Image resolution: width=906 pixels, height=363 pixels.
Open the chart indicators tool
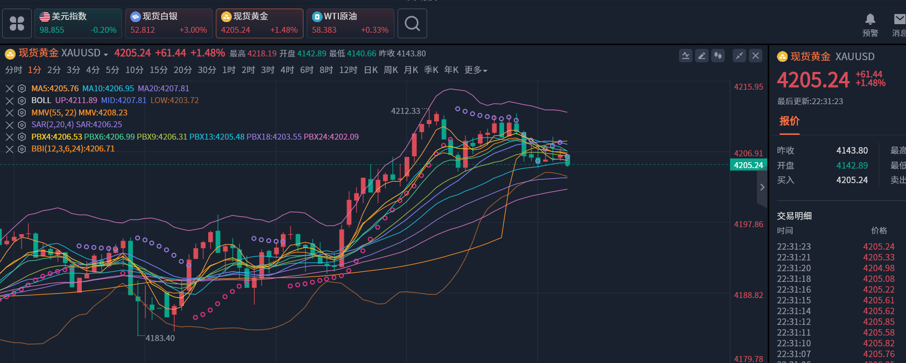[685, 56]
